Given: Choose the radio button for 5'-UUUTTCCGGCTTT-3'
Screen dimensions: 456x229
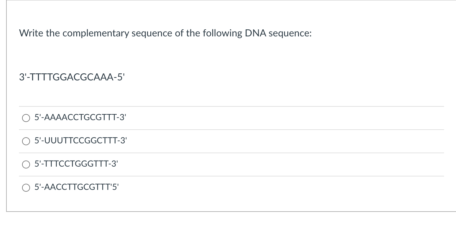Looking at the screenshot, I should click(26, 142).
